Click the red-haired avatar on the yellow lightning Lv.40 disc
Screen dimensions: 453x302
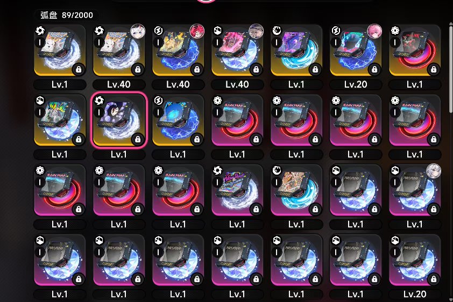pos(197,31)
